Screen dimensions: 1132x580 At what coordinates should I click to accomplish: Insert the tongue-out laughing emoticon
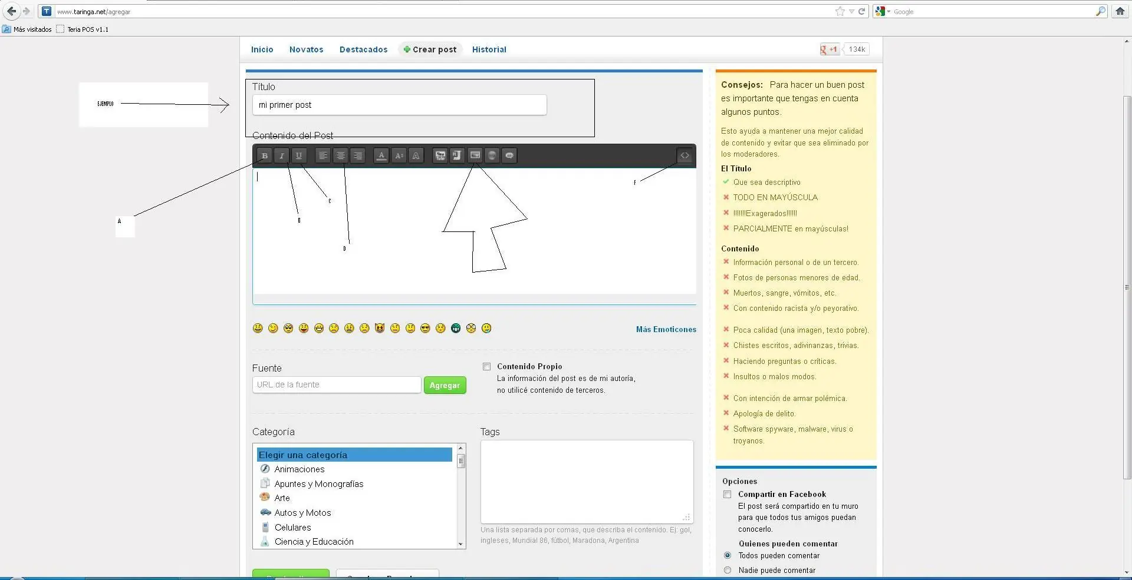pos(304,329)
